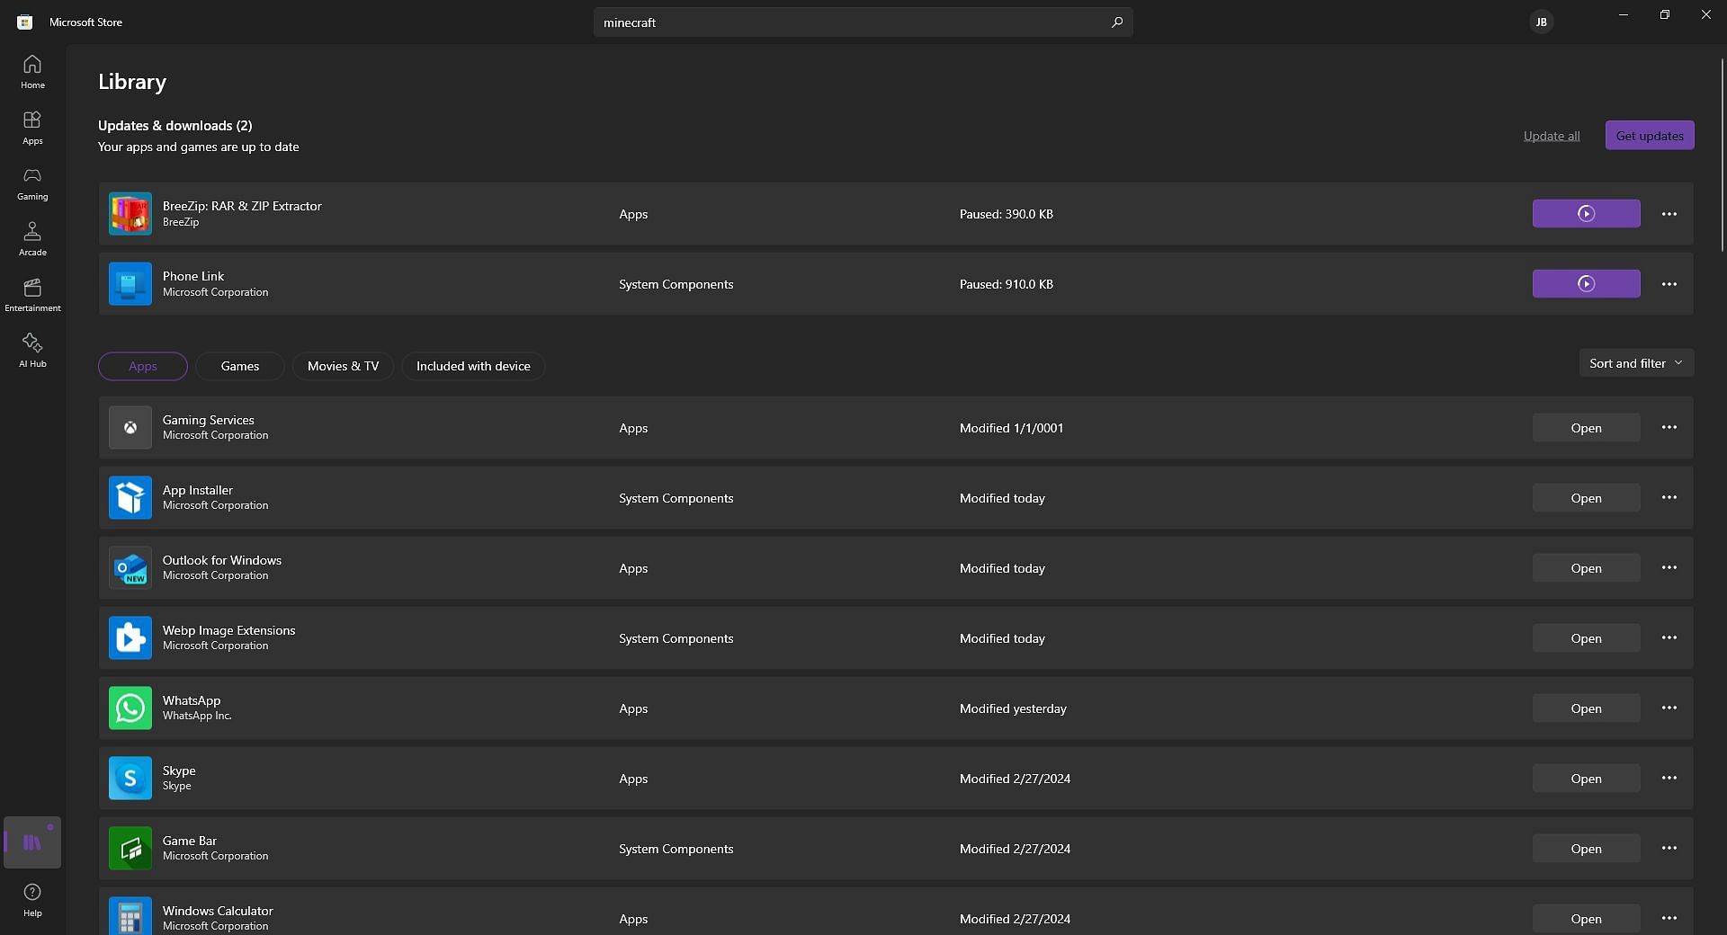
Task: Open the Entertainment section in sidebar
Action: pyautogui.click(x=32, y=295)
